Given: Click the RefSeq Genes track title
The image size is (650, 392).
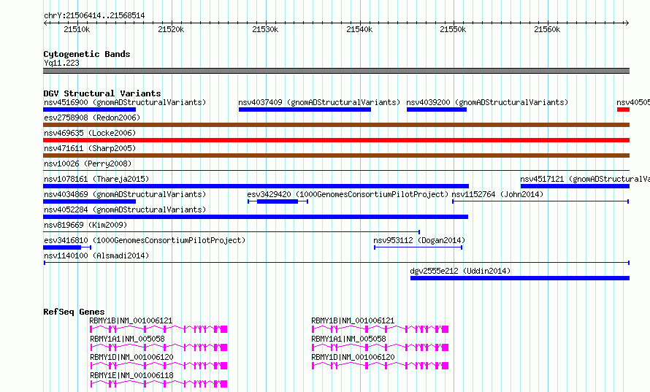Looking at the screenshot, I should click(x=74, y=312).
